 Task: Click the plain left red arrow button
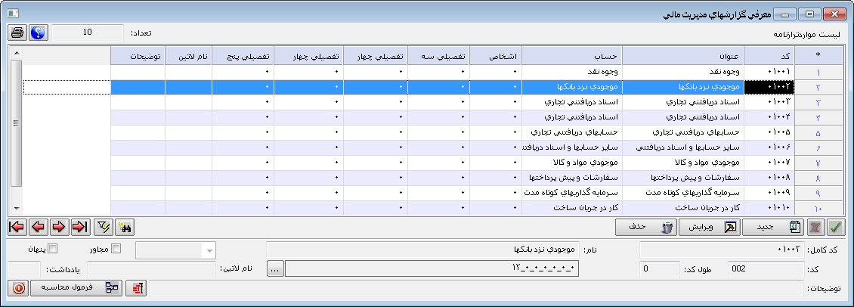point(38,227)
